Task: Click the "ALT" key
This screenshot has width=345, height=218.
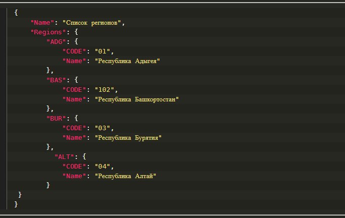Action: (x=64, y=156)
